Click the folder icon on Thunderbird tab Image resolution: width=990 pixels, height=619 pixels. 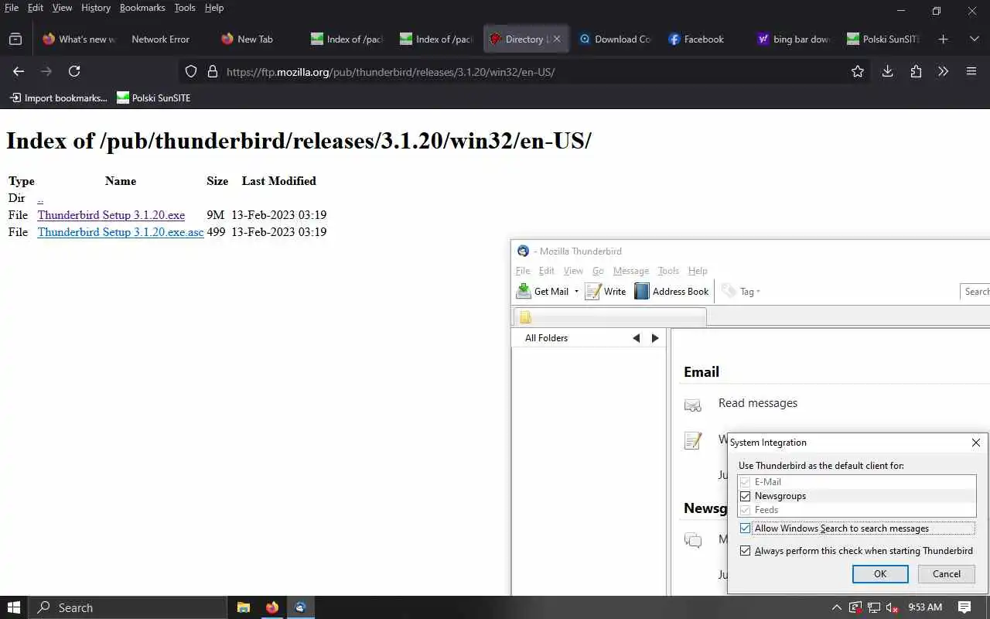click(x=526, y=317)
